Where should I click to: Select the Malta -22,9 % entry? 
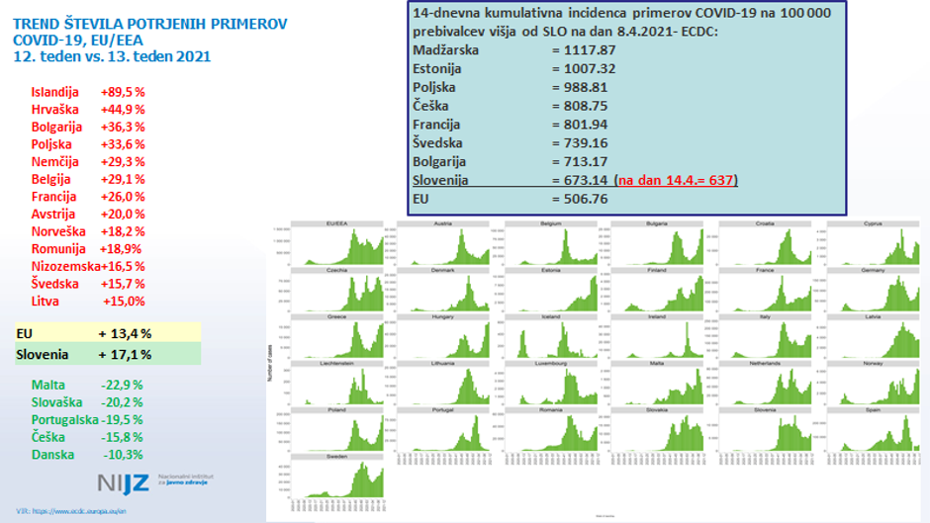(88, 385)
